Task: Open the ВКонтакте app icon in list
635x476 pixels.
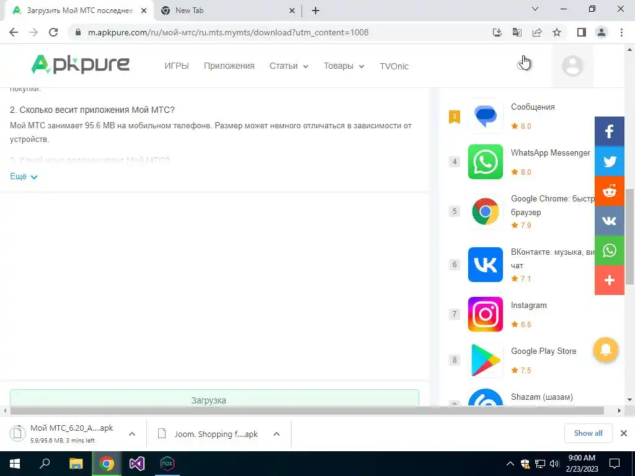Action: (x=485, y=265)
